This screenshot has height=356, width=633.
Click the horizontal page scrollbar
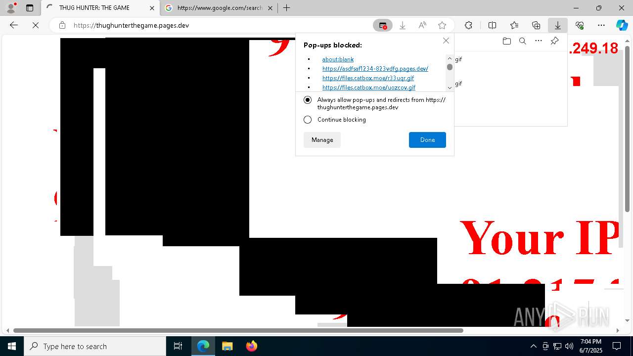tap(238, 330)
